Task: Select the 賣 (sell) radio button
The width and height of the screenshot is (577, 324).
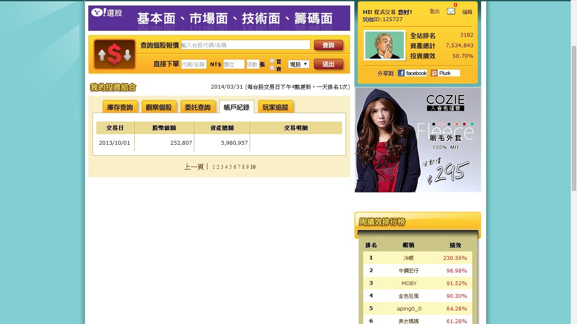Action: (x=272, y=68)
